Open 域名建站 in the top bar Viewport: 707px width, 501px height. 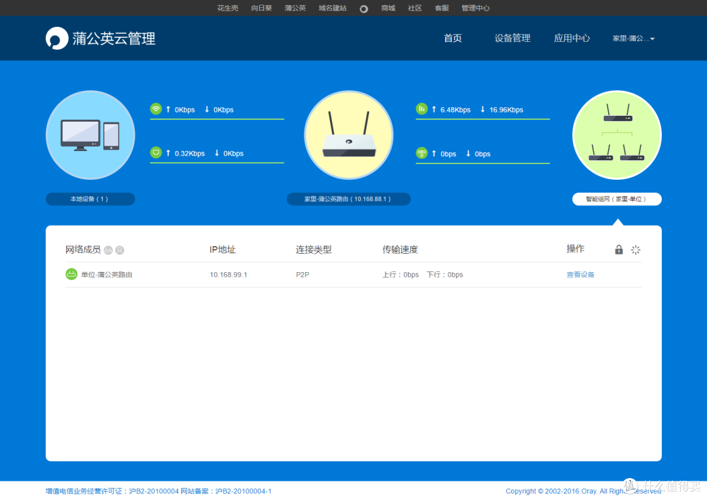tap(333, 8)
